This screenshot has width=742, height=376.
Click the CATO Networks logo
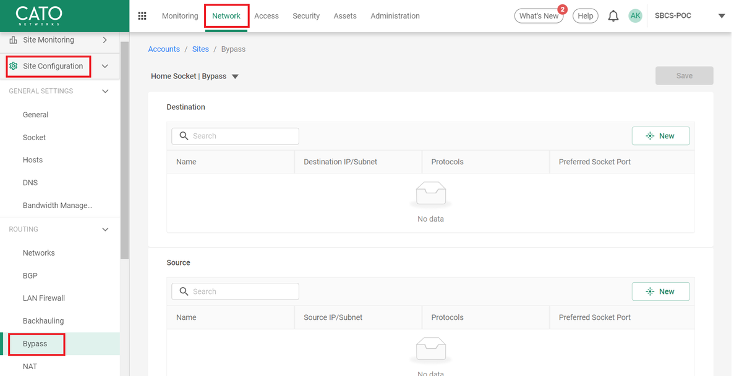click(x=38, y=15)
